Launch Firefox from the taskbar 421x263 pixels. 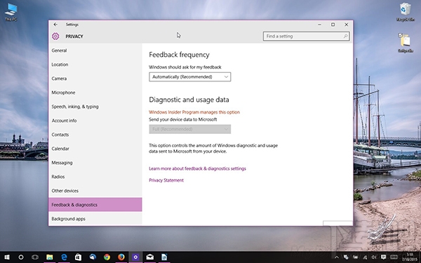pyautogui.click(x=121, y=257)
